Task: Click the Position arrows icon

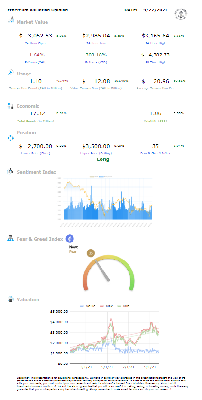Action: 11,138
